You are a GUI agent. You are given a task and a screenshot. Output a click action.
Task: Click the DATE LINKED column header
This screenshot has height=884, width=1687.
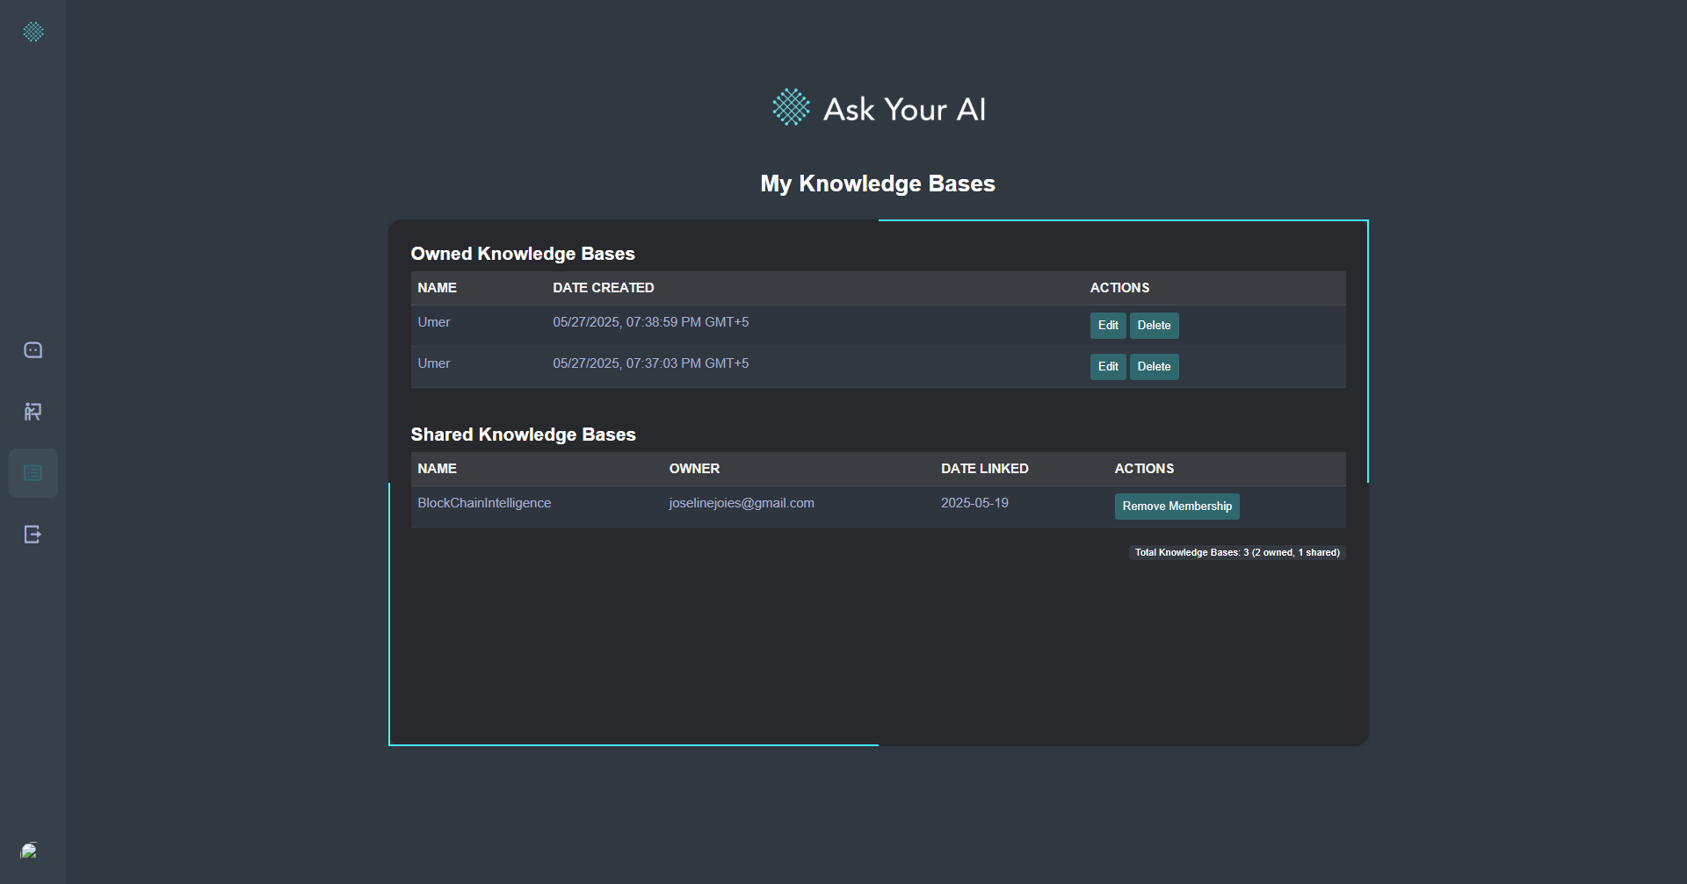[984, 468]
